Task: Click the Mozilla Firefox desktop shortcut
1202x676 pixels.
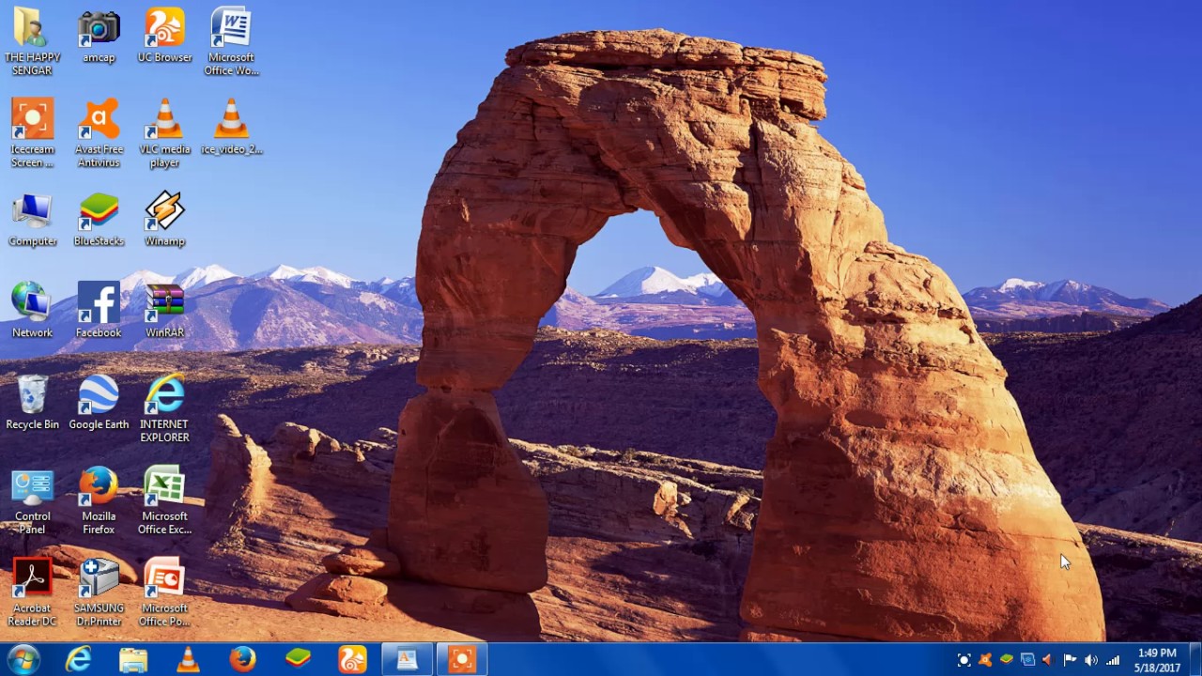Action: pyautogui.click(x=99, y=500)
